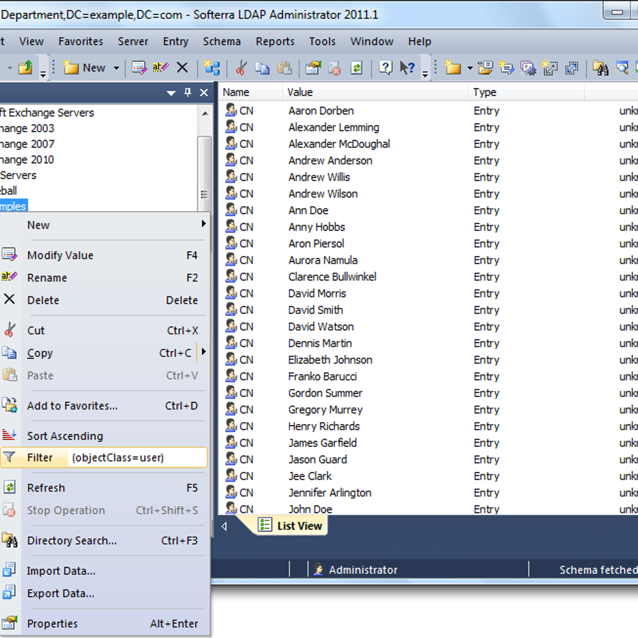Open the scope pane dropdown menu arrow

click(x=171, y=93)
